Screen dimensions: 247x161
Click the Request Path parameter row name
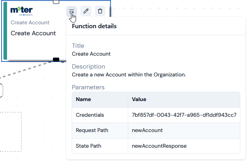pos(92,130)
